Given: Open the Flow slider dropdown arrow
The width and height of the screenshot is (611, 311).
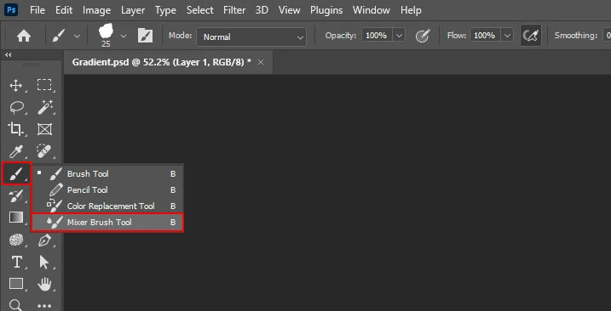Looking at the screenshot, I should coord(507,36).
